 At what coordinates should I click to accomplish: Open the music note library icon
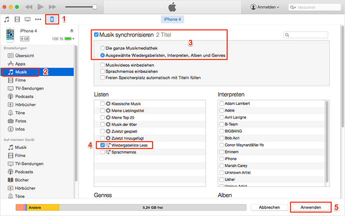tap(6, 19)
